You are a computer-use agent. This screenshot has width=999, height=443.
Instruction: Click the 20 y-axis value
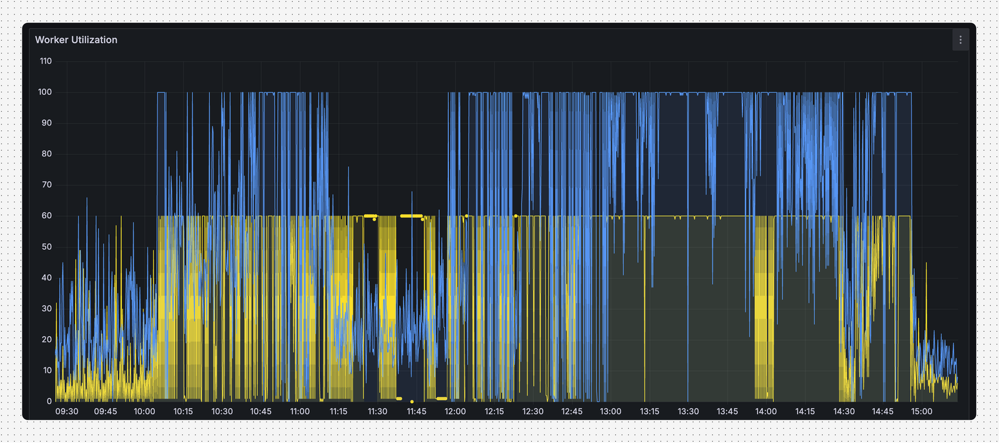[47, 339]
